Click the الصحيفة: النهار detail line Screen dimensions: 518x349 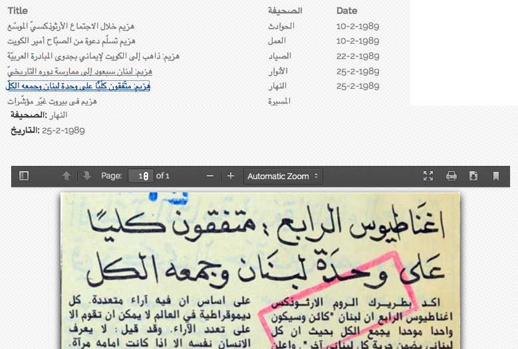39,115
